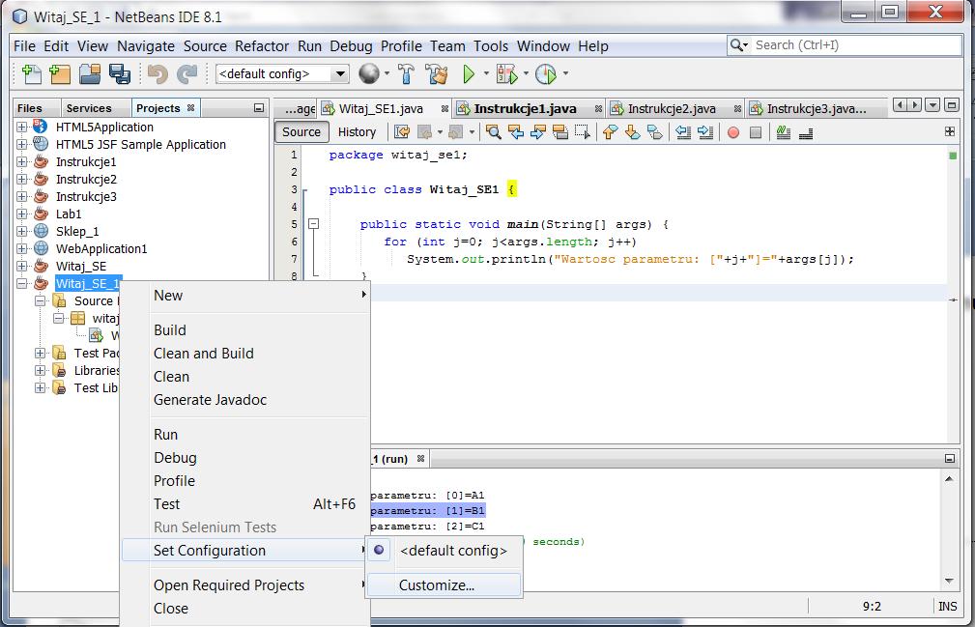
Task: Expand the WebApplication1 project node
Action: click(x=22, y=248)
